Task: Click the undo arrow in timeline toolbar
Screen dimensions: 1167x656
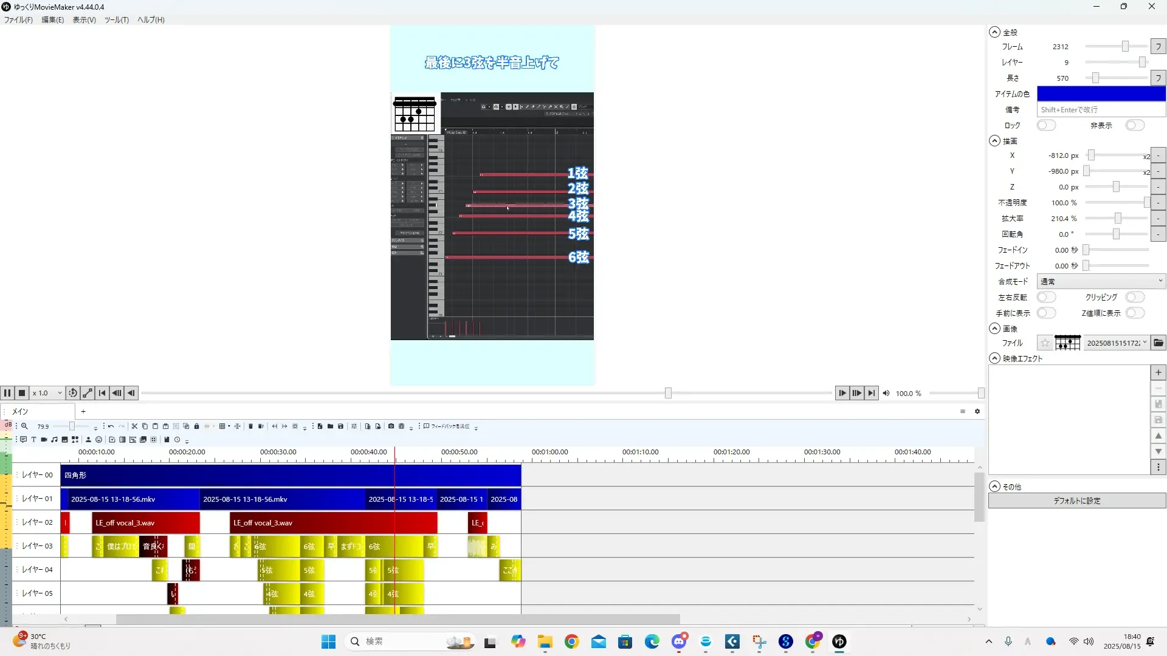Action: (x=111, y=426)
